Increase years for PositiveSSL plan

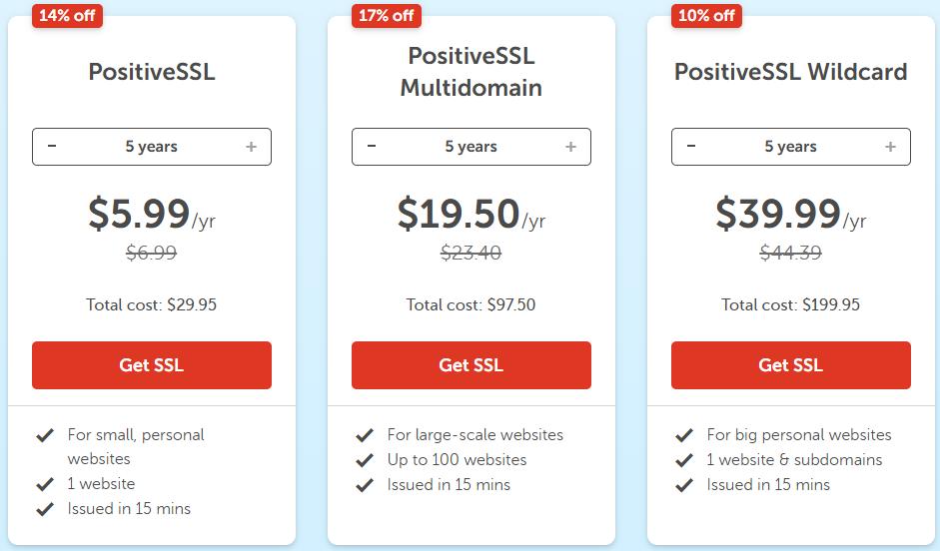pos(251,147)
